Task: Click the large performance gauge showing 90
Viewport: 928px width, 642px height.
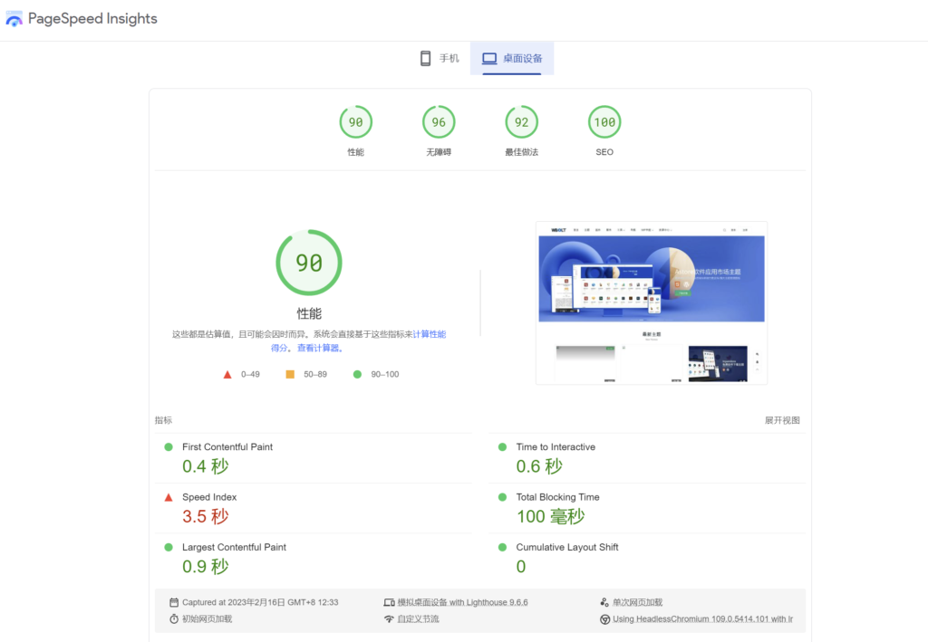Action: click(x=309, y=263)
